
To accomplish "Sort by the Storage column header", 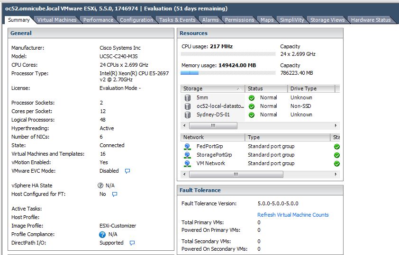I will tap(212, 88).
